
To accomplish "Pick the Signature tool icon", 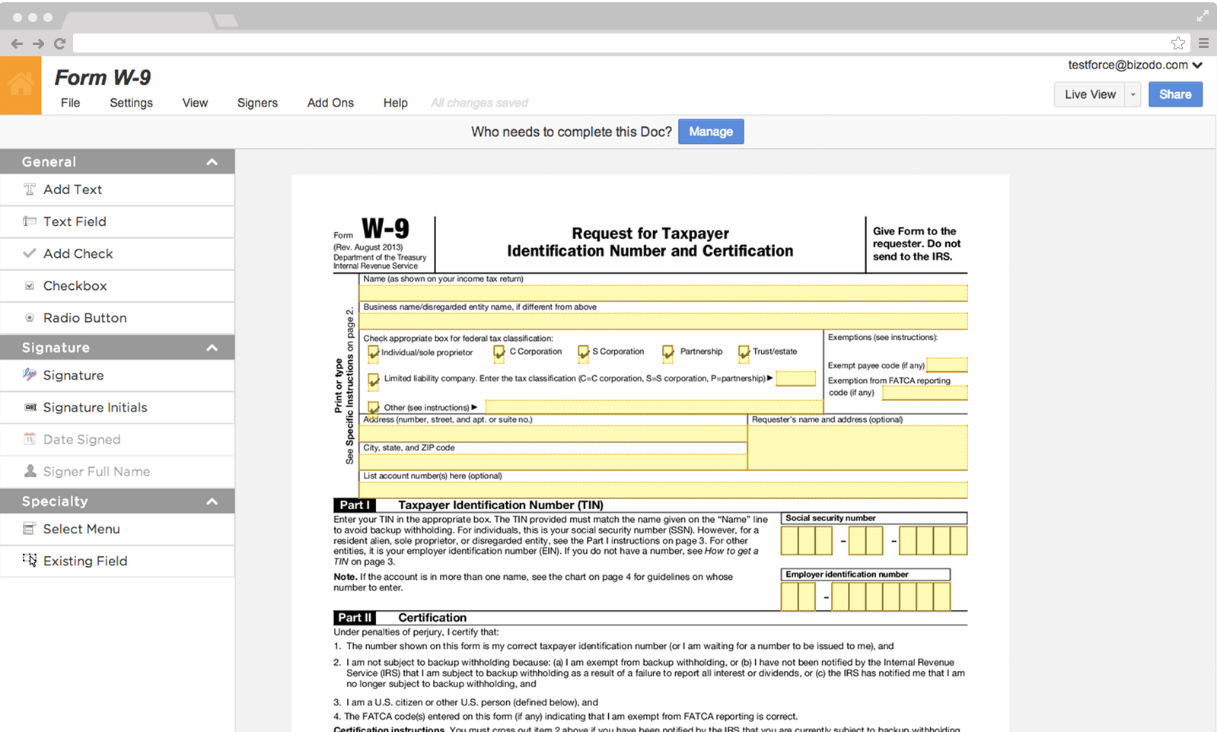I will 30,374.
